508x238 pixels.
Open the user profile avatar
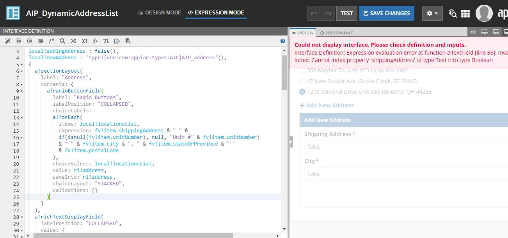point(484,13)
